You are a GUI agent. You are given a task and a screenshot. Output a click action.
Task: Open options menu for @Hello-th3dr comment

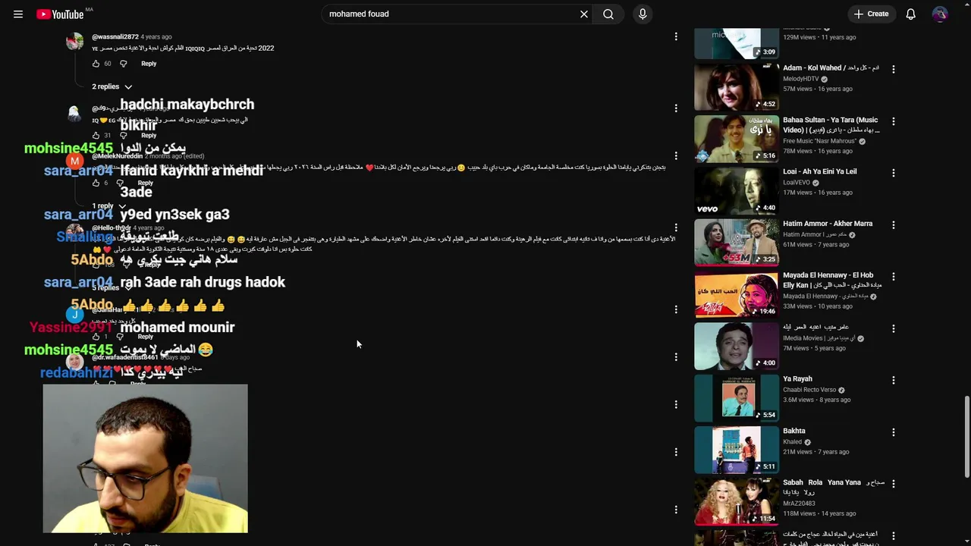[x=676, y=227]
